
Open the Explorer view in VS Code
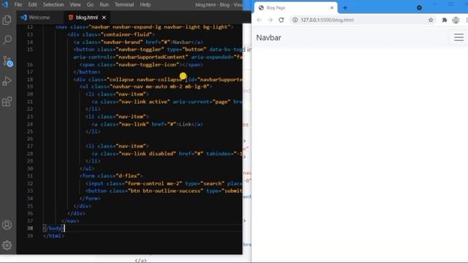click(7, 20)
